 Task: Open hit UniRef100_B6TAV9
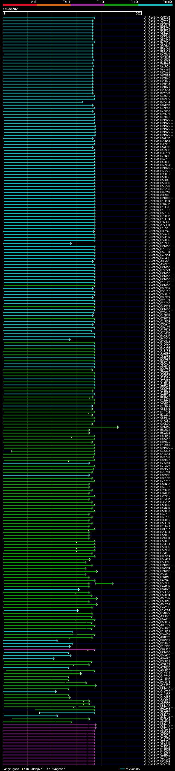(x=157, y=30)
